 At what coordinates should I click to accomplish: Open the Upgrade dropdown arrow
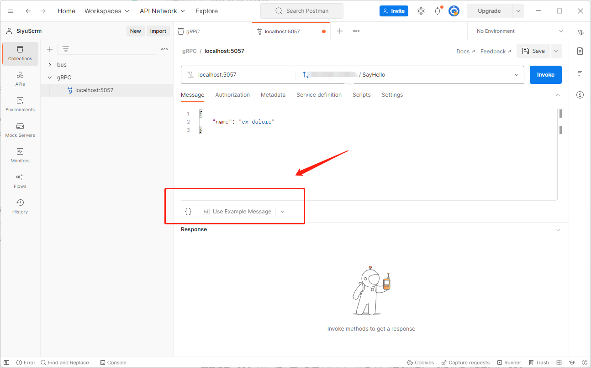tap(518, 11)
